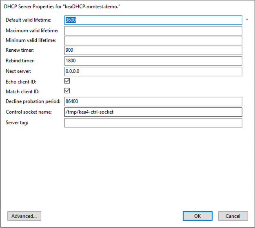
Task: Click the Cancel button
Action: 233,216
